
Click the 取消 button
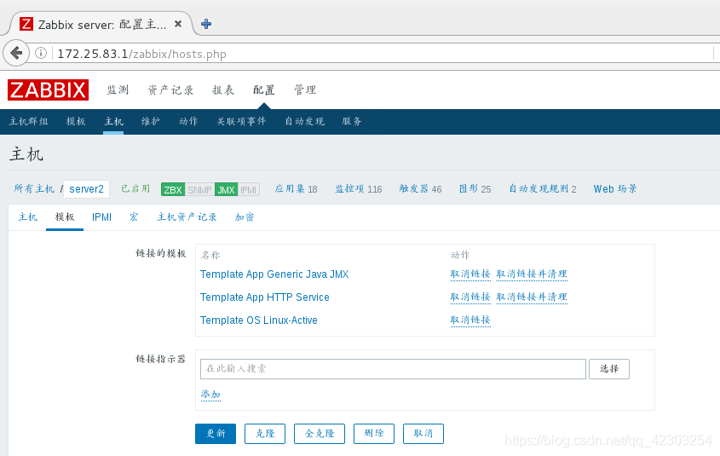click(x=423, y=434)
